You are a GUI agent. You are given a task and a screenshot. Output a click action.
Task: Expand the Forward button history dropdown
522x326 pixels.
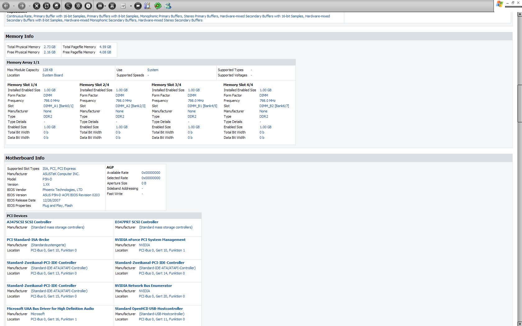pyautogui.click(x=30, y=6)
